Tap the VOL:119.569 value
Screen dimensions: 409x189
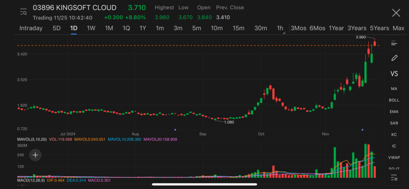60,139
